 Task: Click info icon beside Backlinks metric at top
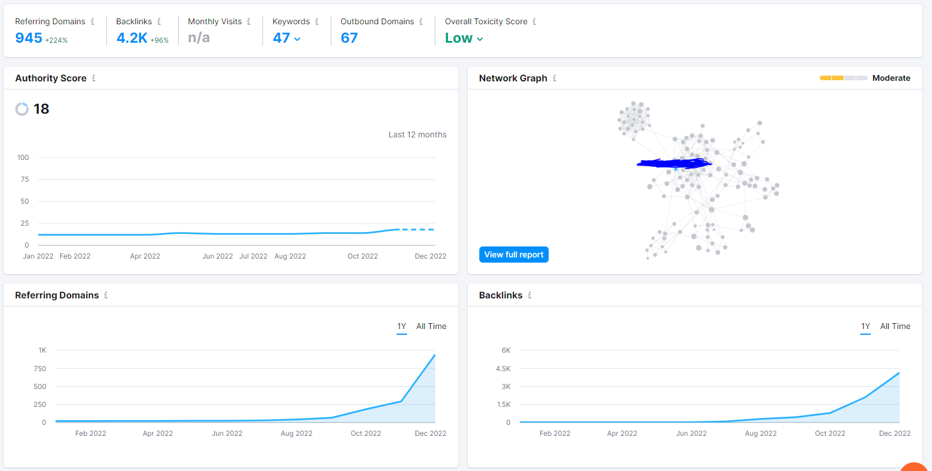click(159, 21)
